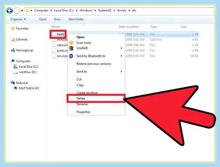This screenshot has height=167, width=220.
Task: Choose Copy in context menu
Action: [80, 85]
